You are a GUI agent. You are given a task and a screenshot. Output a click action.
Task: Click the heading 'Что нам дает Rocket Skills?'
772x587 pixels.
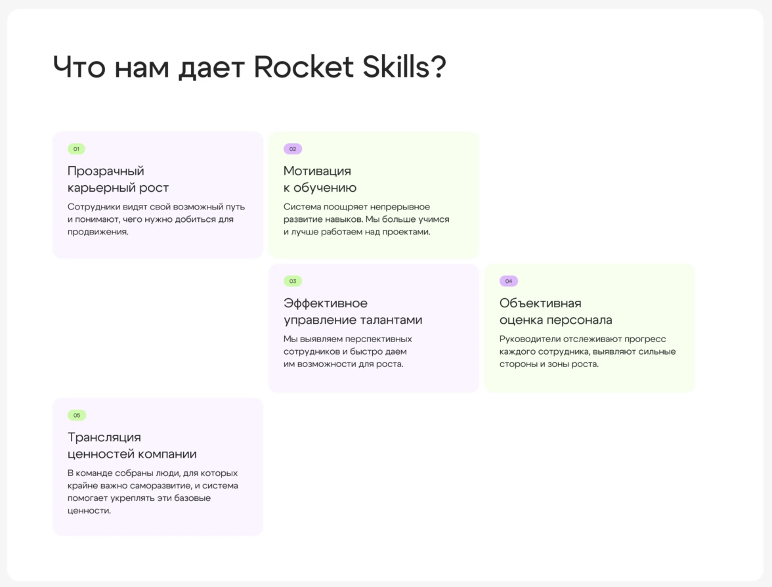pos(249,67)
